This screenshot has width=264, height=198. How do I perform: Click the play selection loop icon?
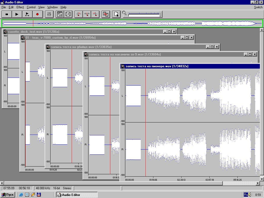point(27,14)
